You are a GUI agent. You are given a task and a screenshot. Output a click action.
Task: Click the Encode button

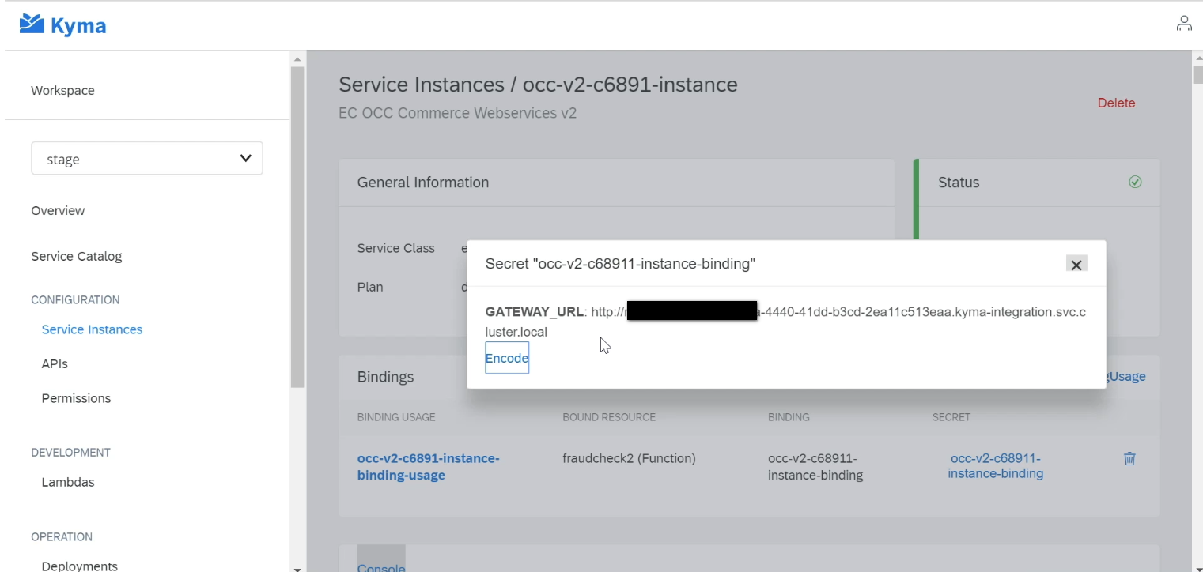[x=507, y=358]
